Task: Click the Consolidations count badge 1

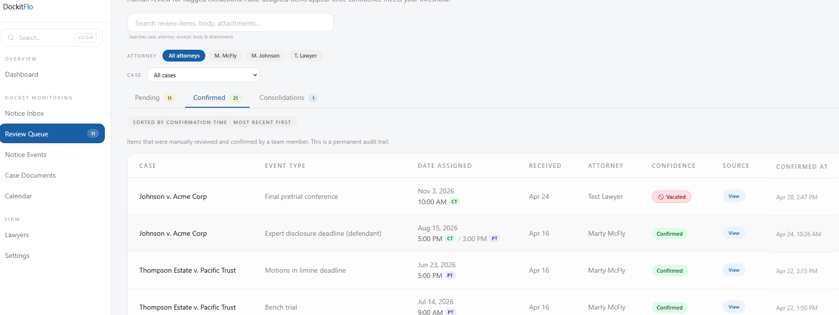Action: (313, 98)
